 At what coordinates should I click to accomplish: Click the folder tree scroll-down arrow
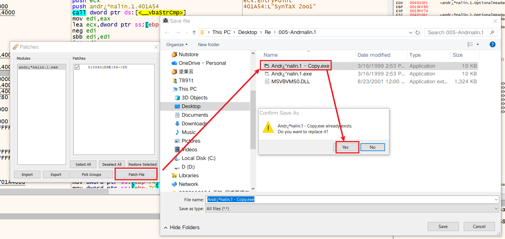pyautogui.click(x=253, y=189)
